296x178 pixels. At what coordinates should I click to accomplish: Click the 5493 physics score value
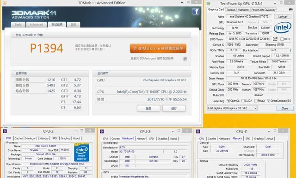tap(51, 86)
